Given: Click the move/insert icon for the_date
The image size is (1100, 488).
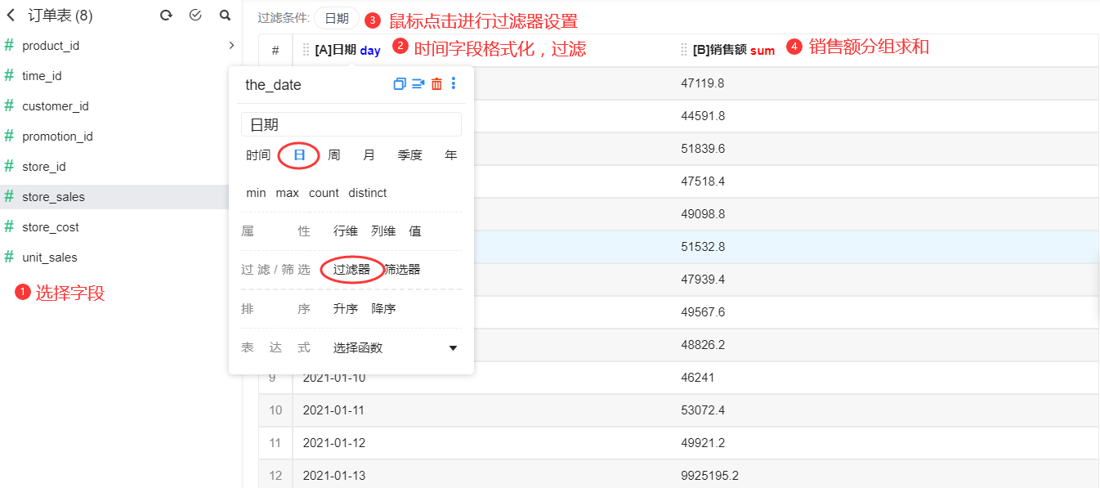Looking at the screenshot, I should (418, 83).
